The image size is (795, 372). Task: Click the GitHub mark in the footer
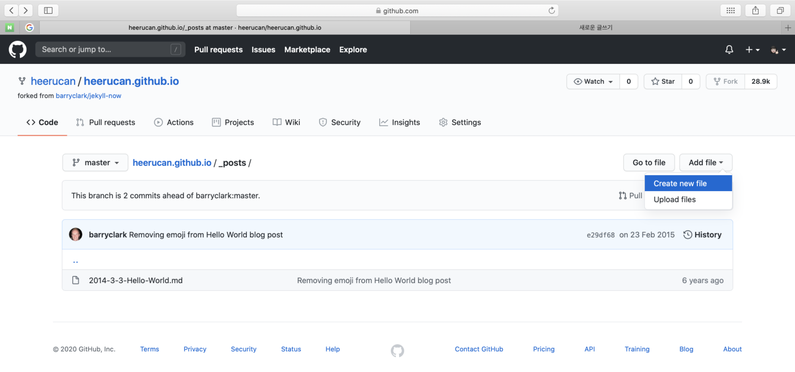coord(397,351)
